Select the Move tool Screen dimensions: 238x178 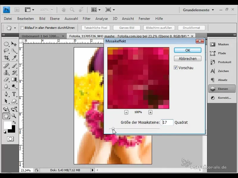pyautogui.click(x=14, y=44)
